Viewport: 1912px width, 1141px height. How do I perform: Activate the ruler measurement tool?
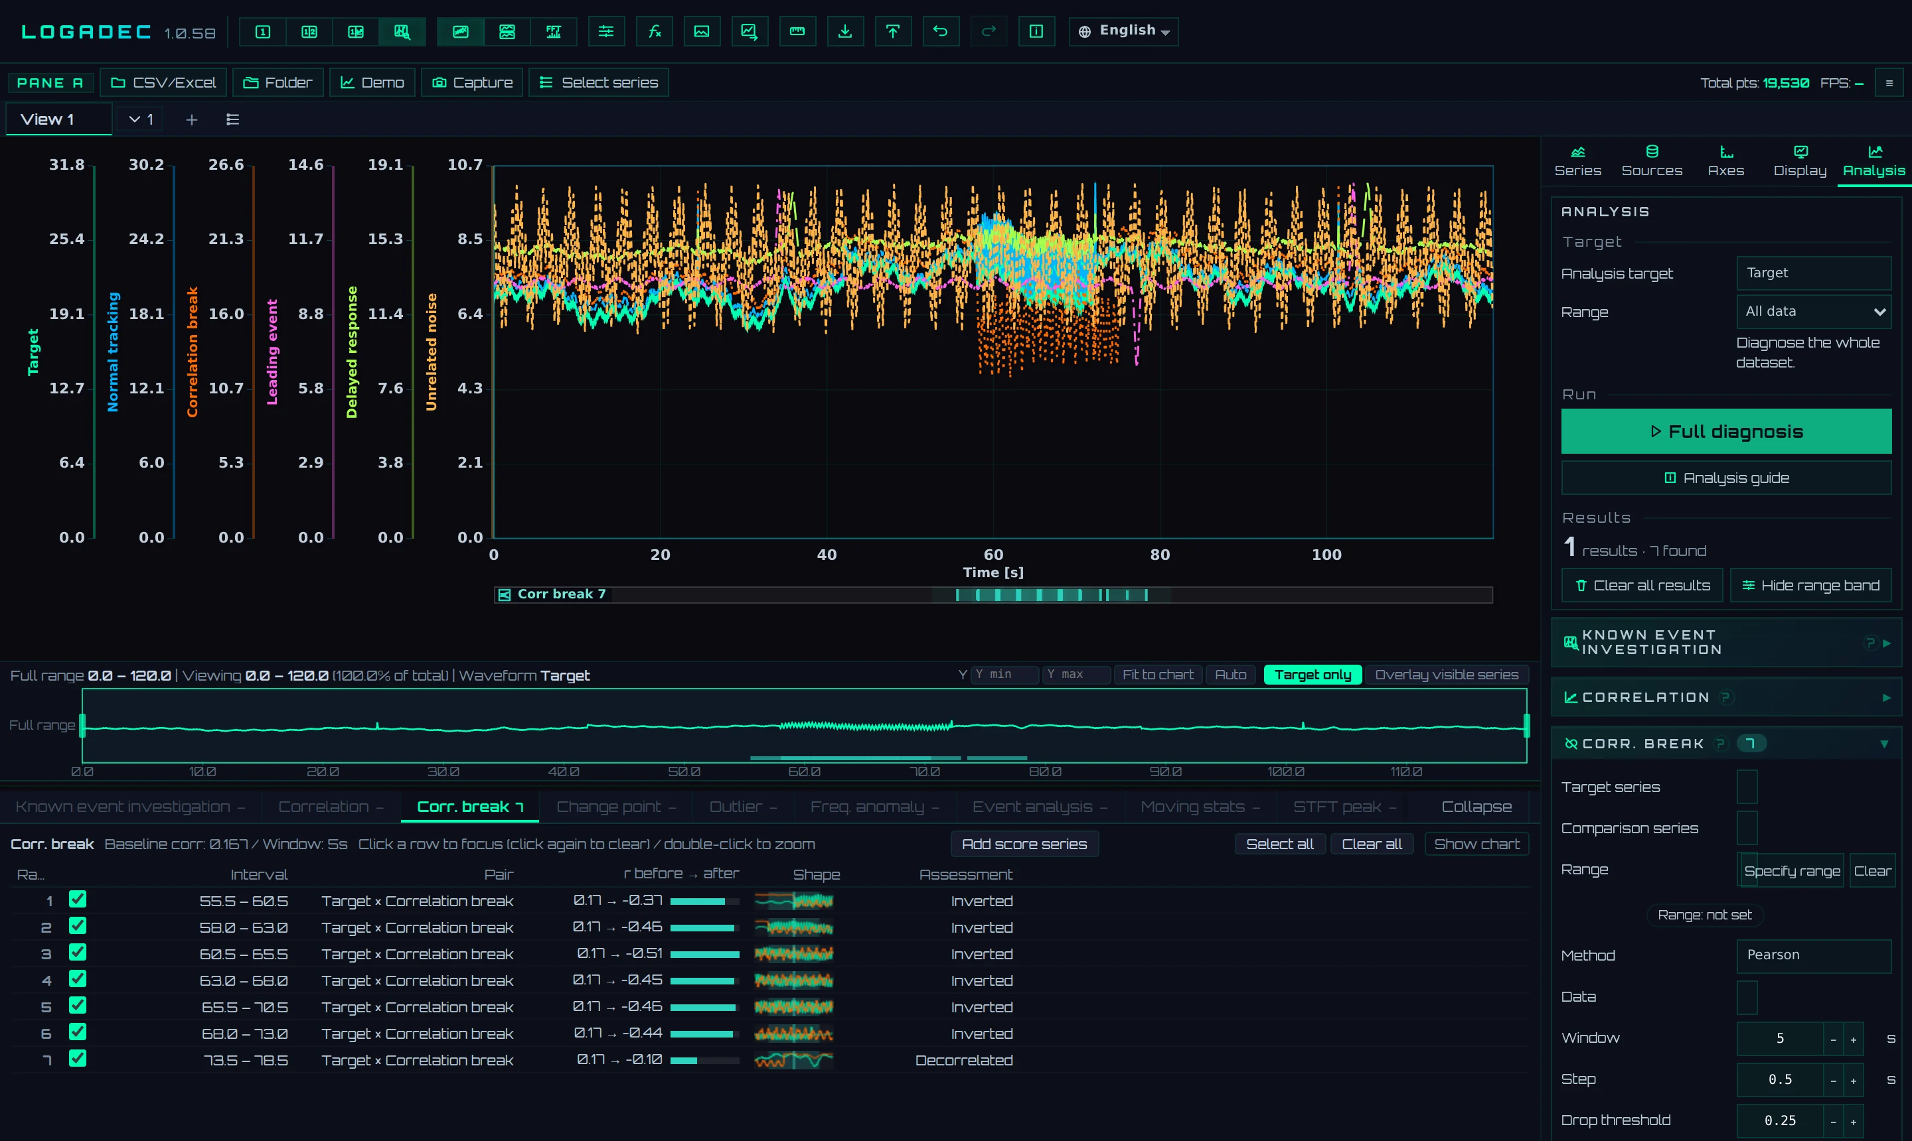click(x=797, y=32)
